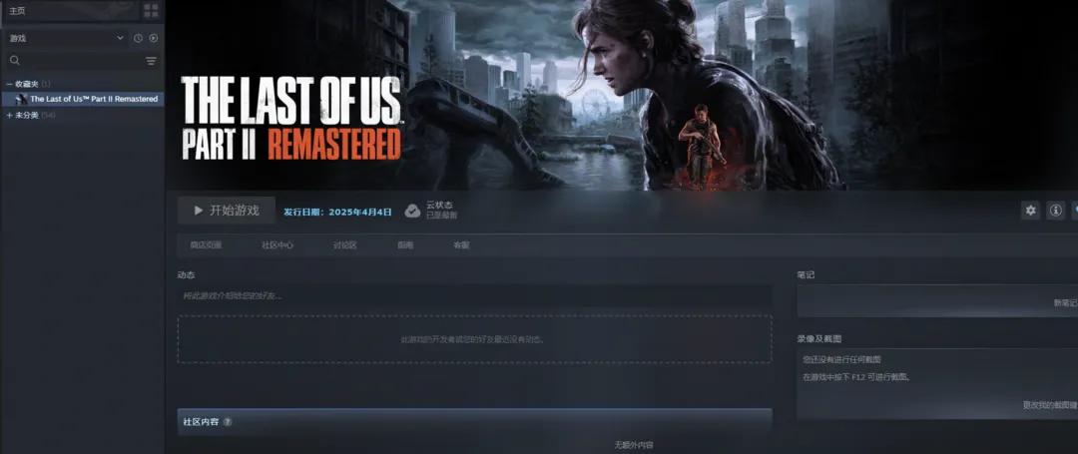The width and height of the screenshot is (1078, 454).
Task: Click the community content help question mark
Action: [x=228, y=422]
